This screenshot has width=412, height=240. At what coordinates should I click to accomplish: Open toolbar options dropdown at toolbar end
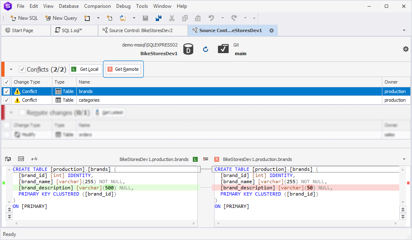click(x=254, y=18)
